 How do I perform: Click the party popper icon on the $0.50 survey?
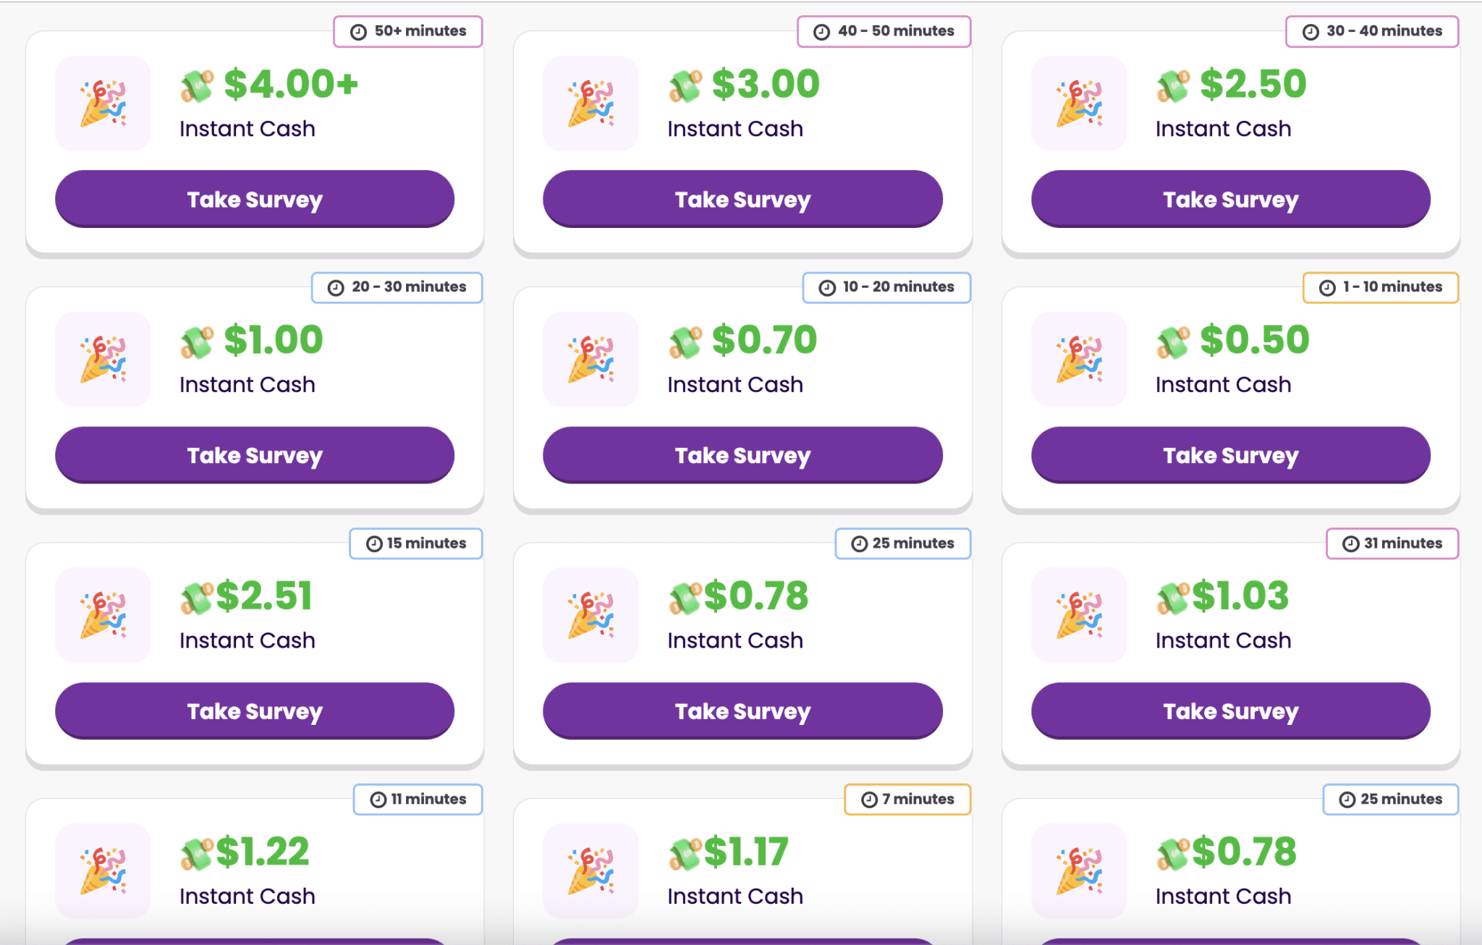1079,360
